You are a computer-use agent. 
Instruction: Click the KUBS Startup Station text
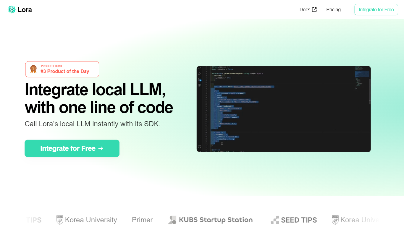[216, 220]
